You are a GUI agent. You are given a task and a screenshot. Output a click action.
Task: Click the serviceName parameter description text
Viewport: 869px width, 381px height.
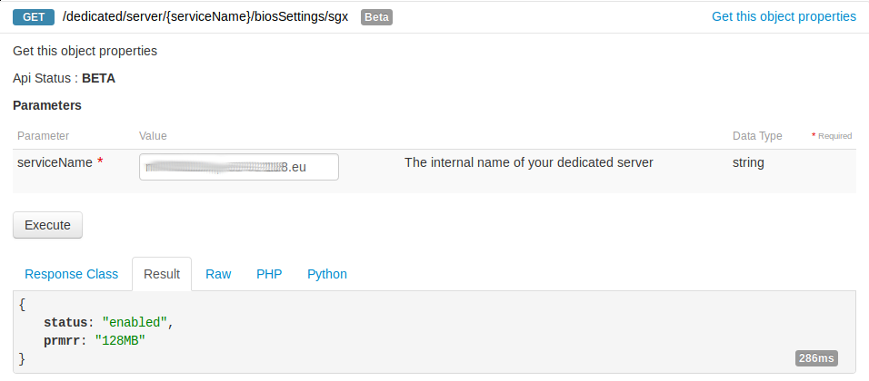[528, 163]
